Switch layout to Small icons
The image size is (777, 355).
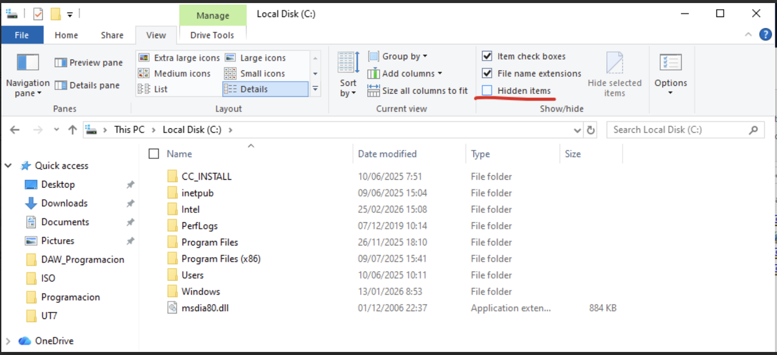tap(255, 73)
